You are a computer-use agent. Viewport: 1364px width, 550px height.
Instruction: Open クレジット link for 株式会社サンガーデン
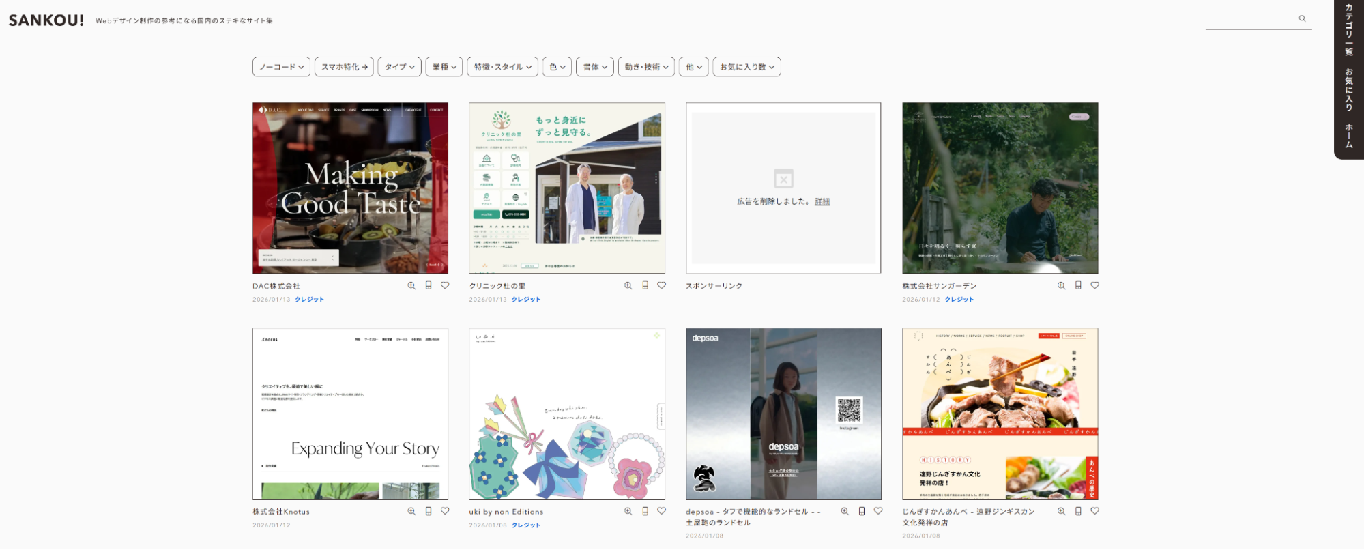click(x=959, y=300)
